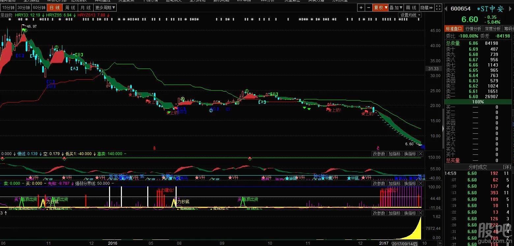Click 换指标 in the bottom indicator panel
The height and width of the screenshot is (246, 514).
click(x=410, y=213)
